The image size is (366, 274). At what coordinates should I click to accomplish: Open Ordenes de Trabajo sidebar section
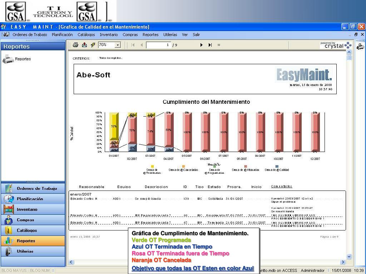pos(33,188)
